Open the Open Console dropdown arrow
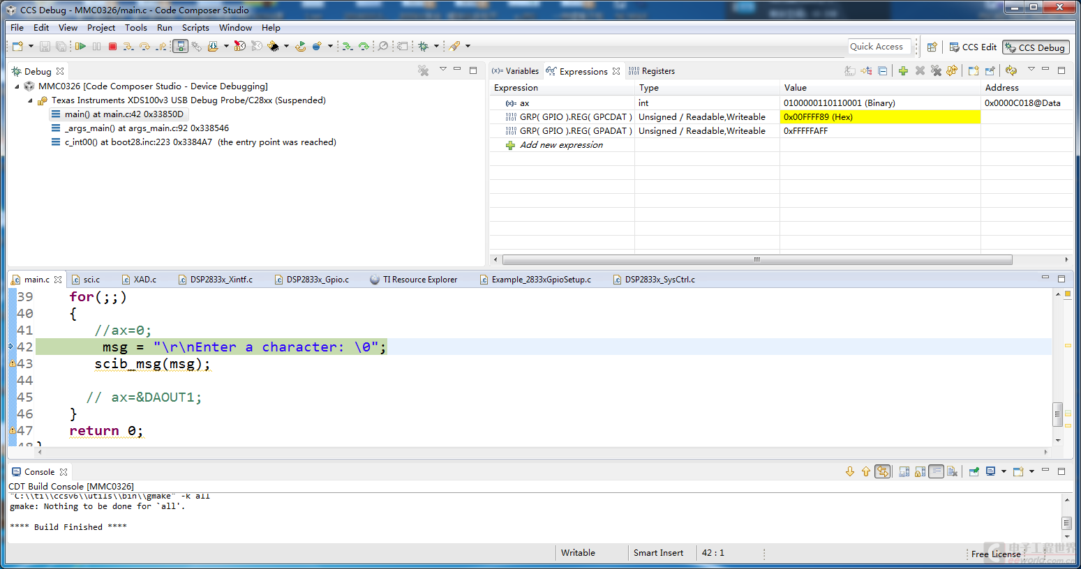This screenshot has width=1081, height=569. click(1031, 471)
